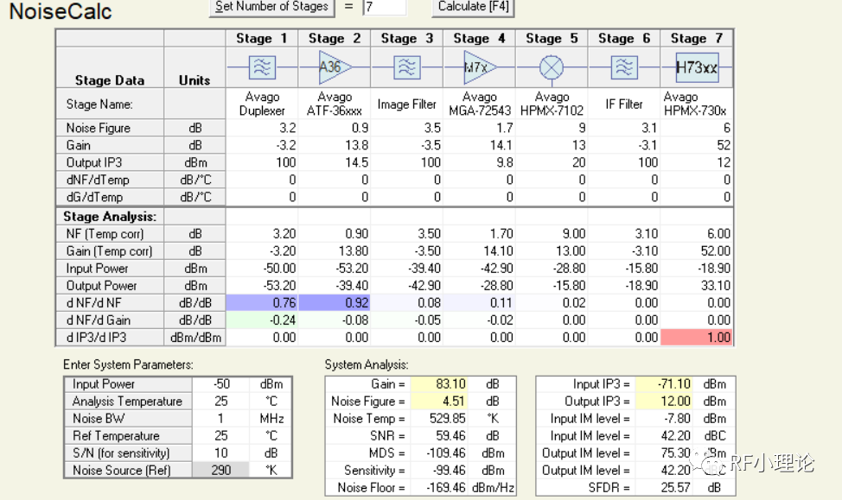Screen dimensions: 842x500
Task: Click the highlighted d NF/d NF cell 0.92
Action: click(x=334, y=302)
